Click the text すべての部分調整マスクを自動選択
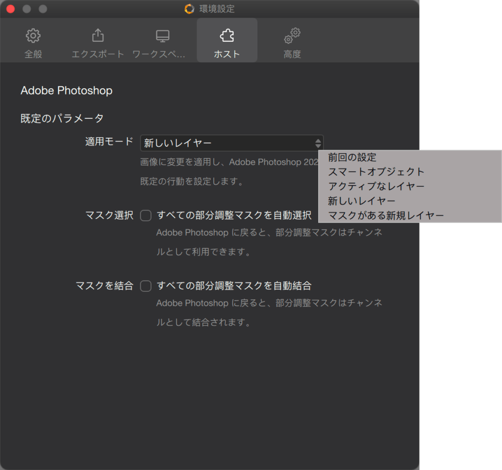 coord(234,215)
